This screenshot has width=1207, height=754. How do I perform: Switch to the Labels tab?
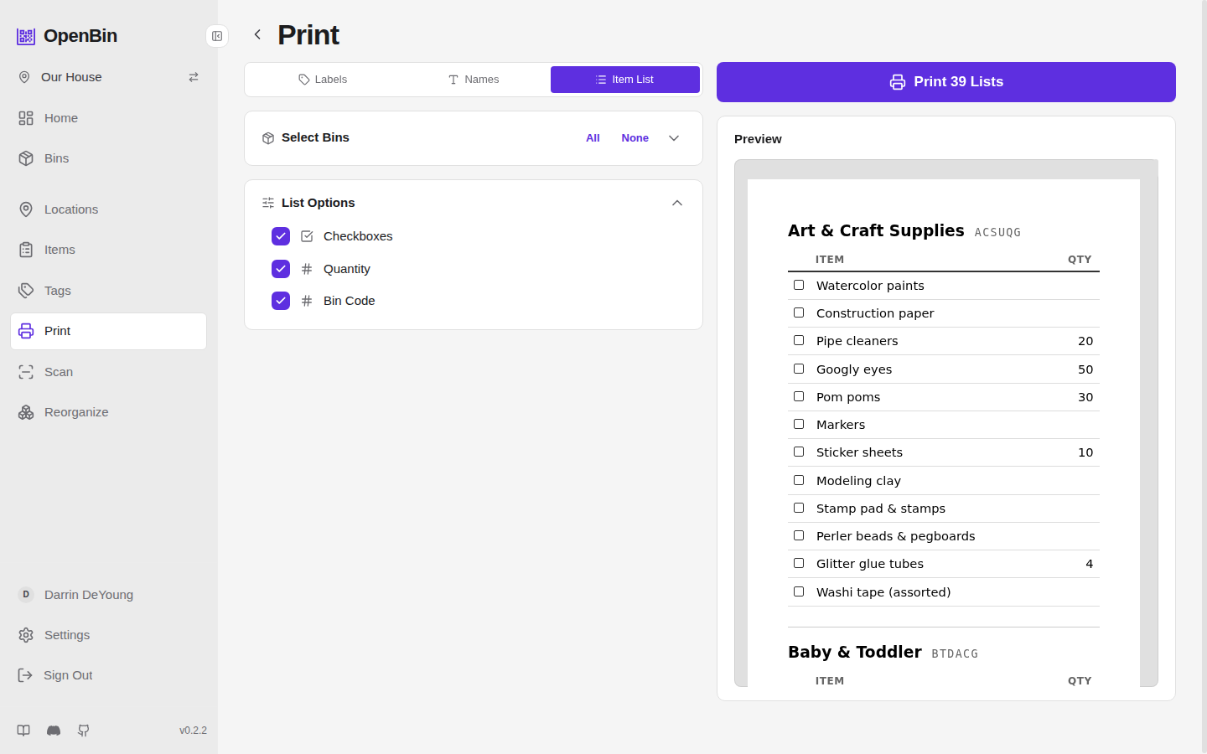coord(324,79)
